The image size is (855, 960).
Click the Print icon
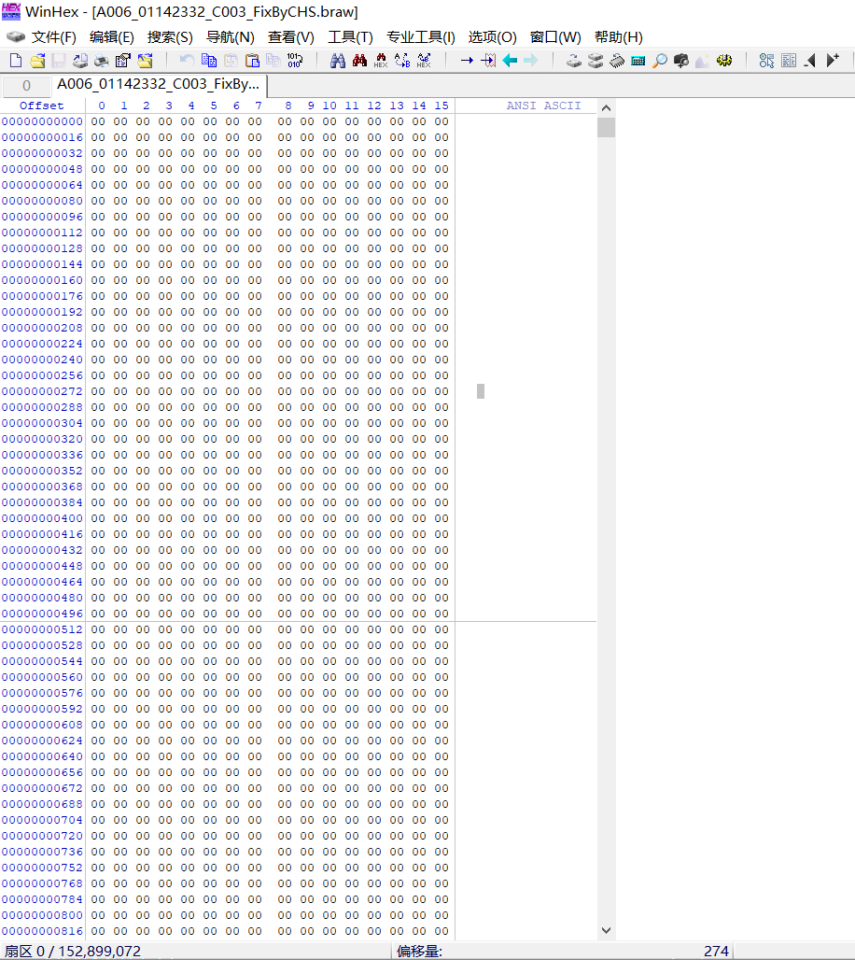point(102,60)
